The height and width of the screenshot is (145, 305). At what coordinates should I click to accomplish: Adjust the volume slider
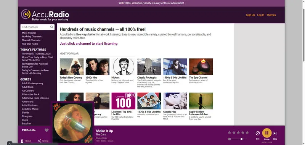click(239, 139)
